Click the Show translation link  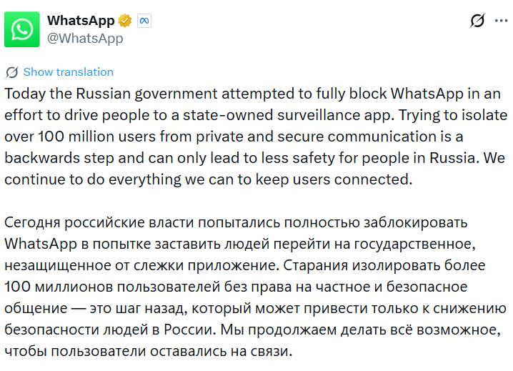pyautogui.click(x=68, y=72)
